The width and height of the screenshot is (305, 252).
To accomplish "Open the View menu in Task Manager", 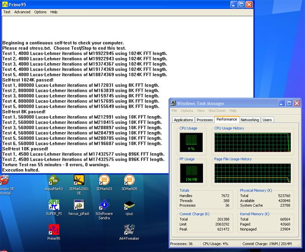I will [x=201, y=111].
